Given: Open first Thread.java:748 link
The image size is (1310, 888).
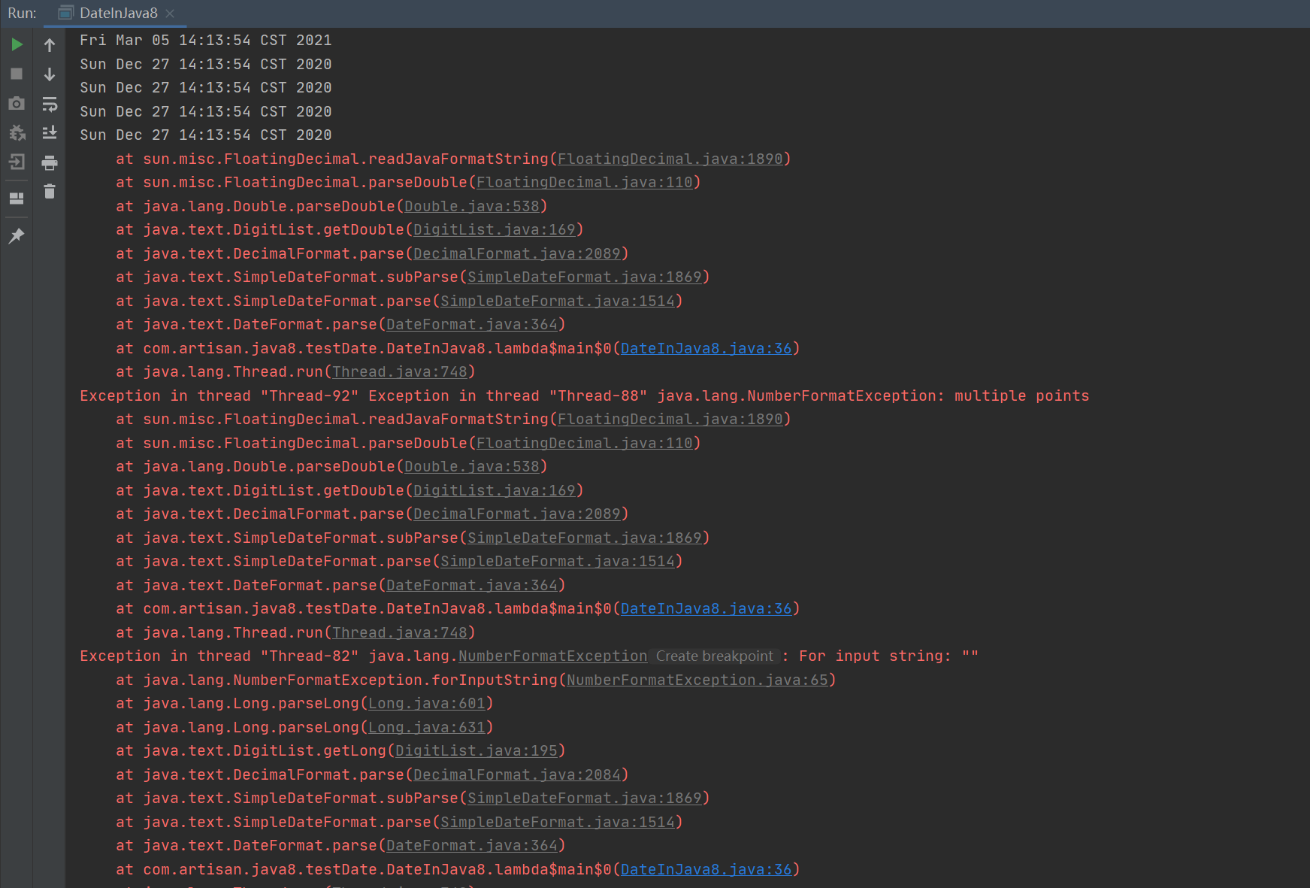Looking at the screenshot, I should 399,371.
